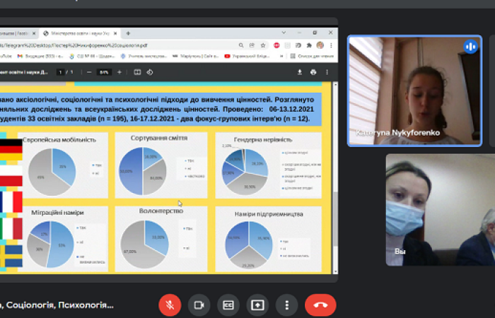
Task: Unmute the microphone in the call
Action: click(x=170, y=305)
